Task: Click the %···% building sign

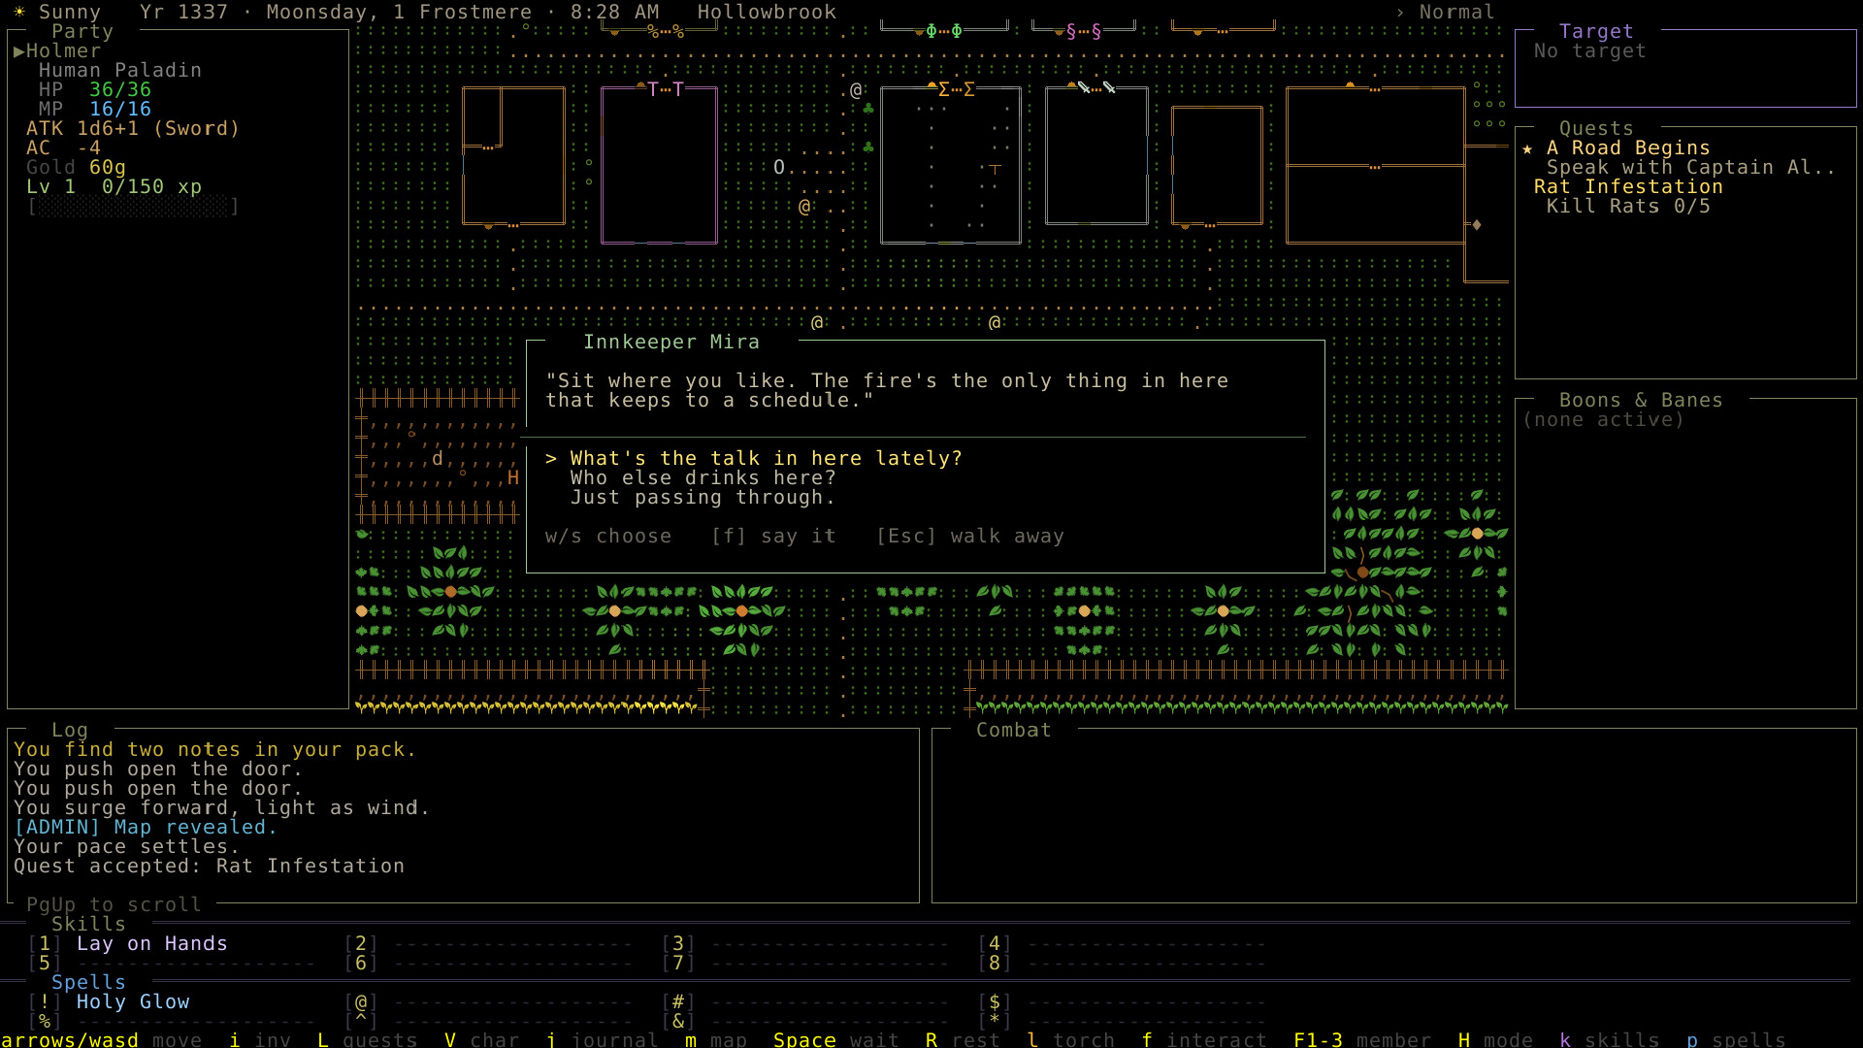Action: (x=666, y=31)
